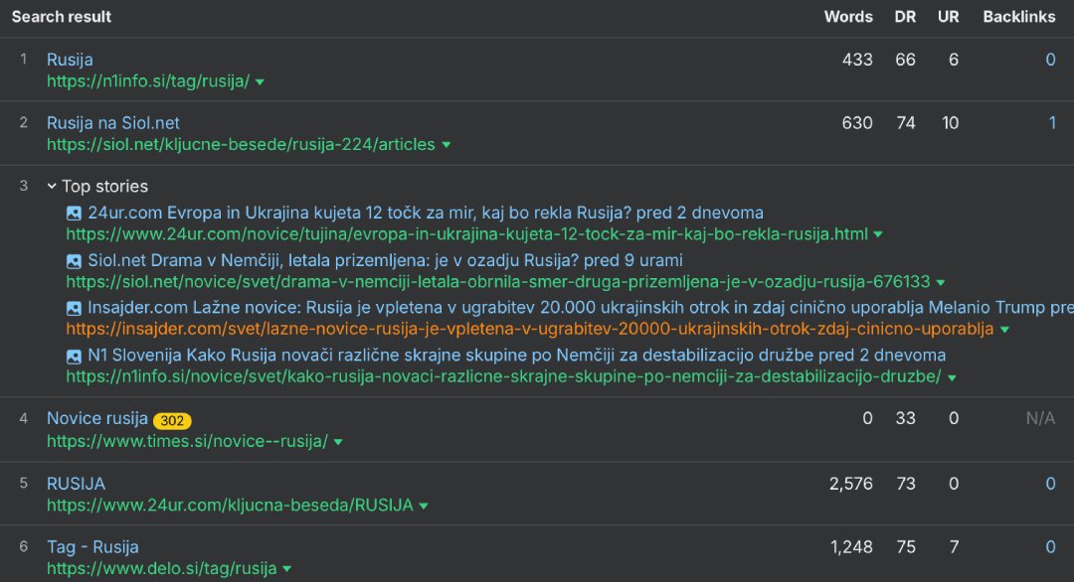Screen dimensions: 1074x582
Task: Click image icon beside Insajder.com story
Action: 74,309
